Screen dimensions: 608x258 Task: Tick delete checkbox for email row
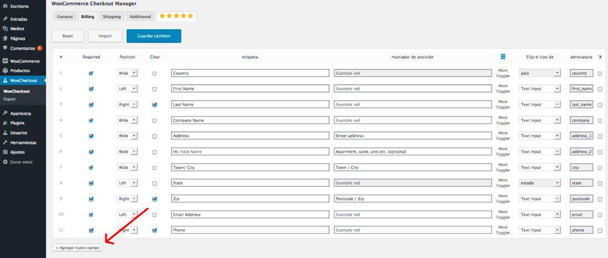click(600, 214)
